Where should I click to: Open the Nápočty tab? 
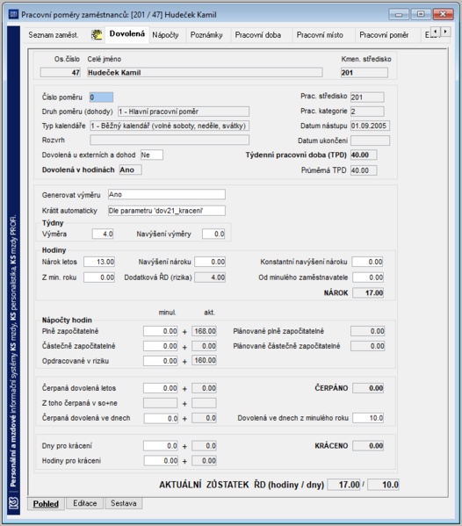(165, 35)
